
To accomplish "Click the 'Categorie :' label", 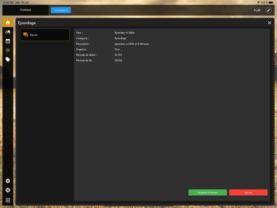I will click(x=82, y=38).
